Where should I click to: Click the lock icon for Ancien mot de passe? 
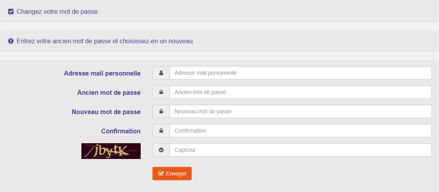point(161,92)
